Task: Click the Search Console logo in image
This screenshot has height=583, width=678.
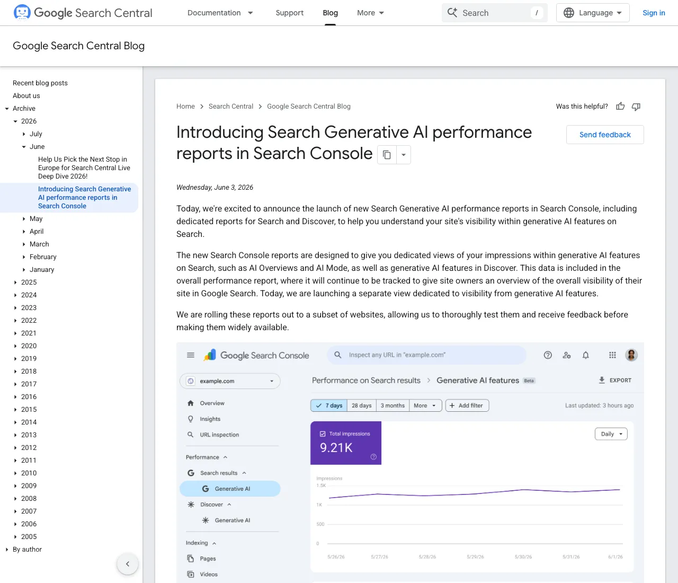Action: pos(256,355)
